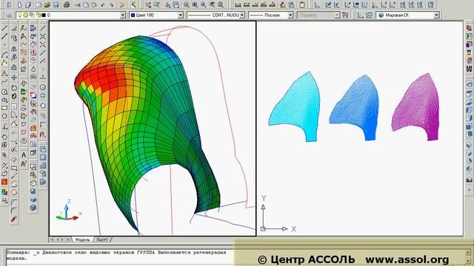The height and width of the screenshot is (266, 474).
Task: Open the Layer Properties Manager icon
Action: coord(8,15)
